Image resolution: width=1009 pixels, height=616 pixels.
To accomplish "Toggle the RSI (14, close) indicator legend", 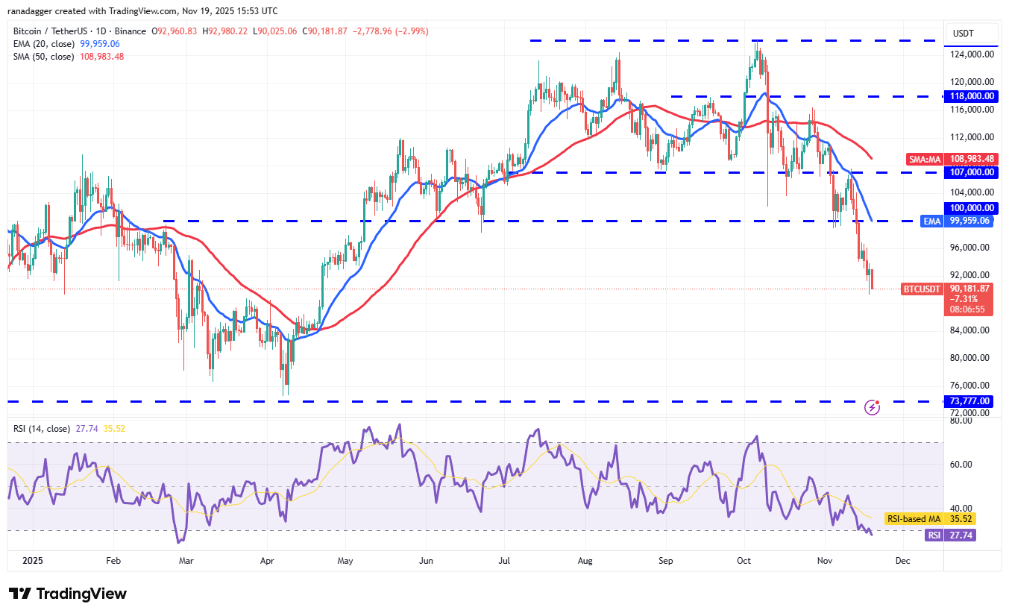I will pyautogui.click(x=41, y=430).
